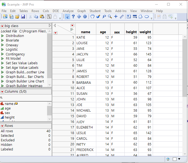
Task: Open the big class red triangle menu
Action: [2, 26]
